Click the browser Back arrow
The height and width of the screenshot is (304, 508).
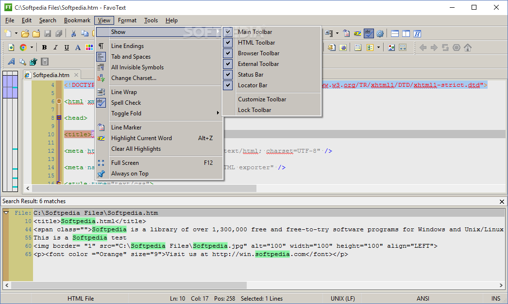coord(423,48)
